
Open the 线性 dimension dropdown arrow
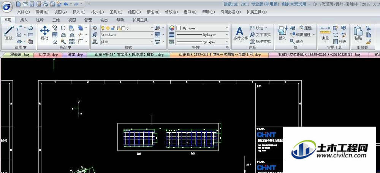pyautogui.click(x=267, y=28)
